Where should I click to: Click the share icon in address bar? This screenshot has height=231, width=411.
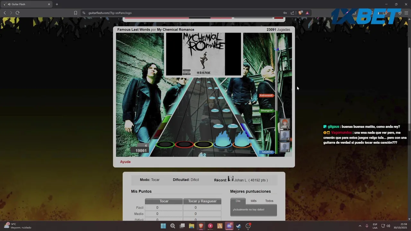[292, 13]
